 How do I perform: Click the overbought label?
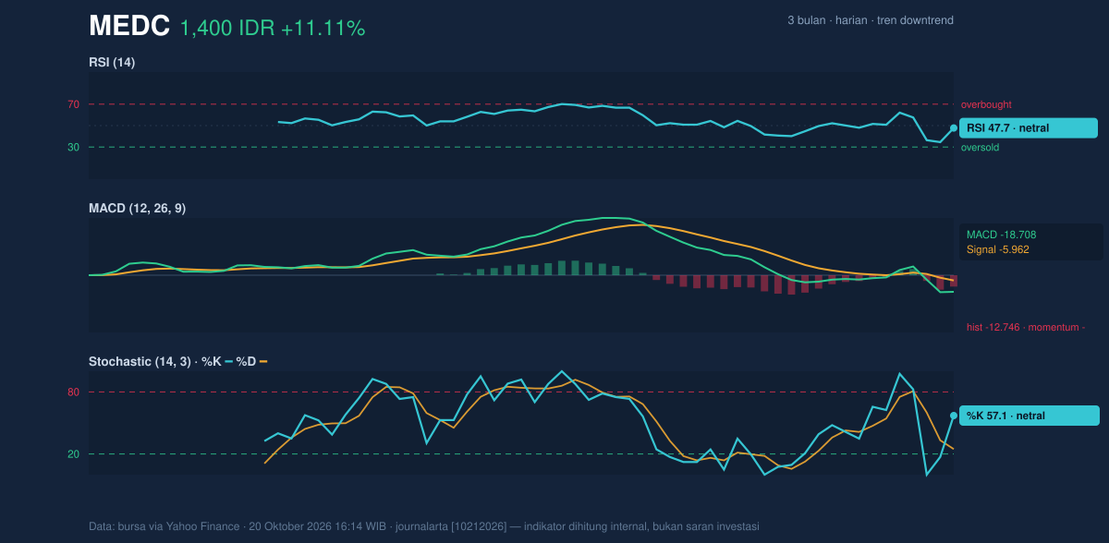pos(986,104)
